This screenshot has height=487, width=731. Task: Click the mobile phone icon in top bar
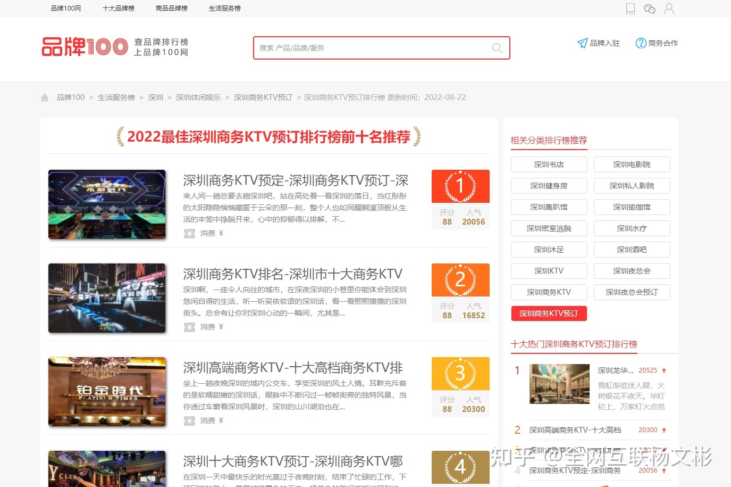[631, 9]
